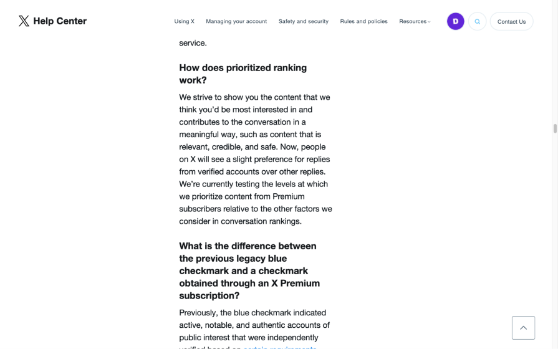Click the paragraph starting 'We strive to show'
The image size is (558, 349).
click(255, 159)
